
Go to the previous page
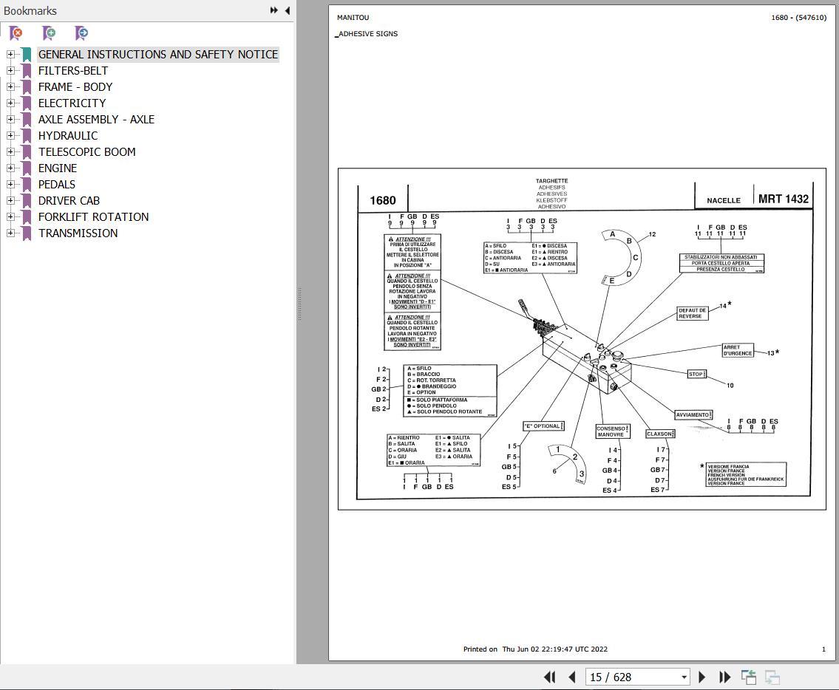pos(571,677)
